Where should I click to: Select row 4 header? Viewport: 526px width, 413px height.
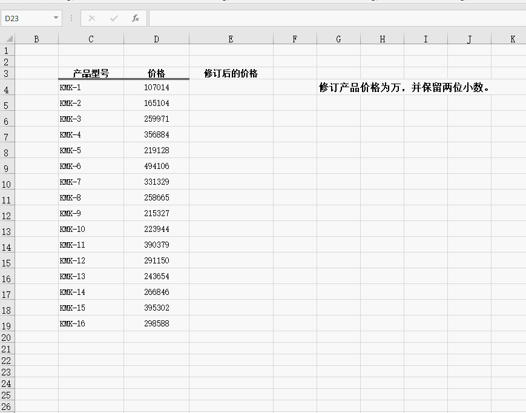7,87
